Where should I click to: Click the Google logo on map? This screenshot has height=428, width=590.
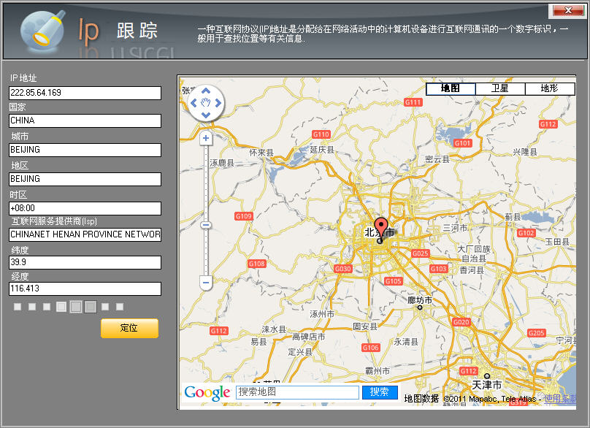[x=207, y=393]
